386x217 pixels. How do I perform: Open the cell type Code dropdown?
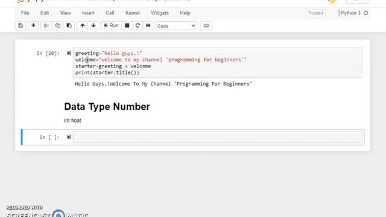(x=176, y=26)
